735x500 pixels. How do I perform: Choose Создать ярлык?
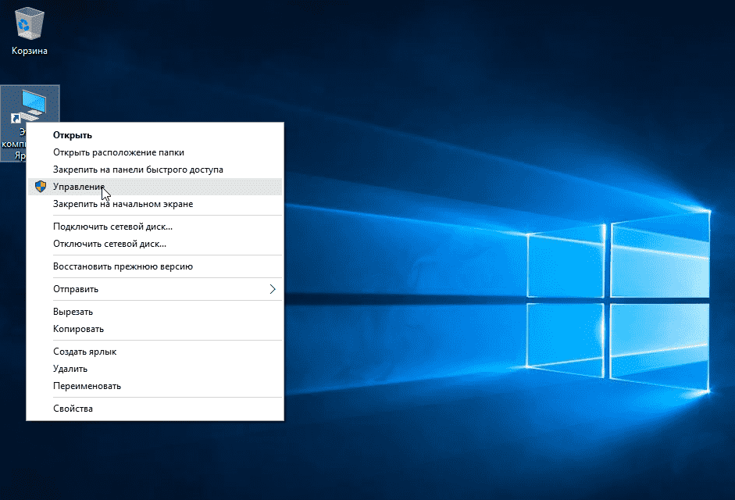pos(84,352)
